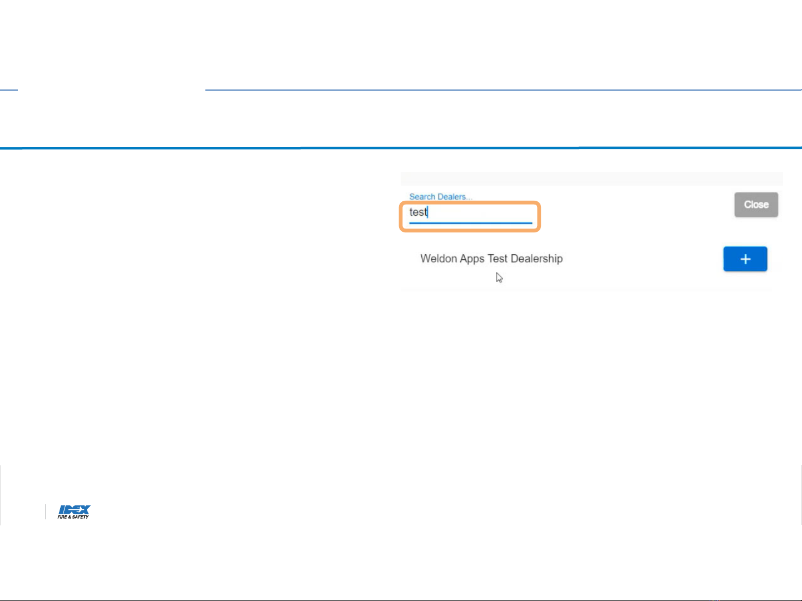
Task: Place cursor after "test" in search field
Action: [428, 212]
